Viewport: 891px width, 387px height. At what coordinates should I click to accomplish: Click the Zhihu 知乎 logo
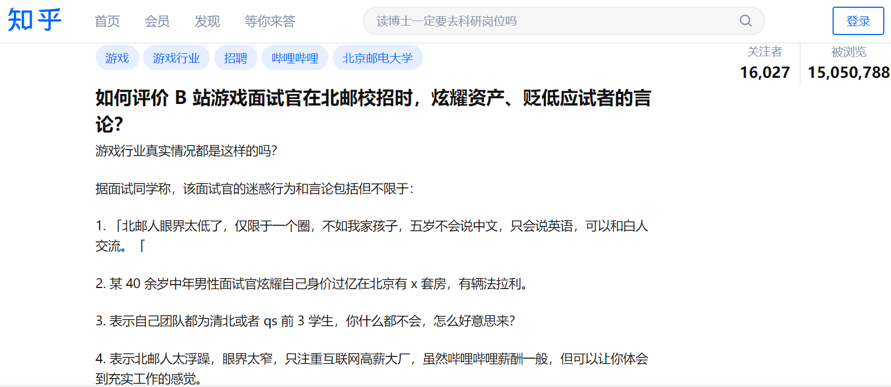click(35, 20)
